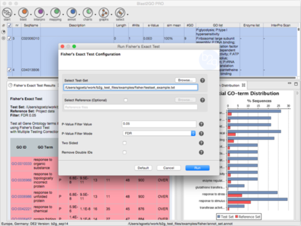Screen dimensions: 301x226
Task: Open the blast toolbar icon
Action: click(x=23, y=13)
